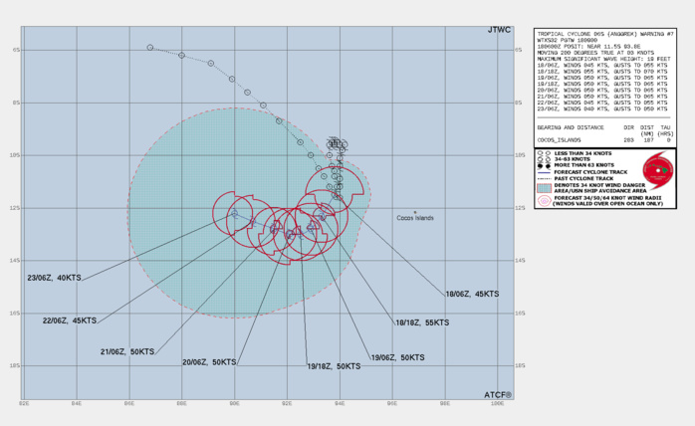The image size is (695, 426).
Task: Click the forecast cyclone track line legend sample
Action: pos(543,171)
